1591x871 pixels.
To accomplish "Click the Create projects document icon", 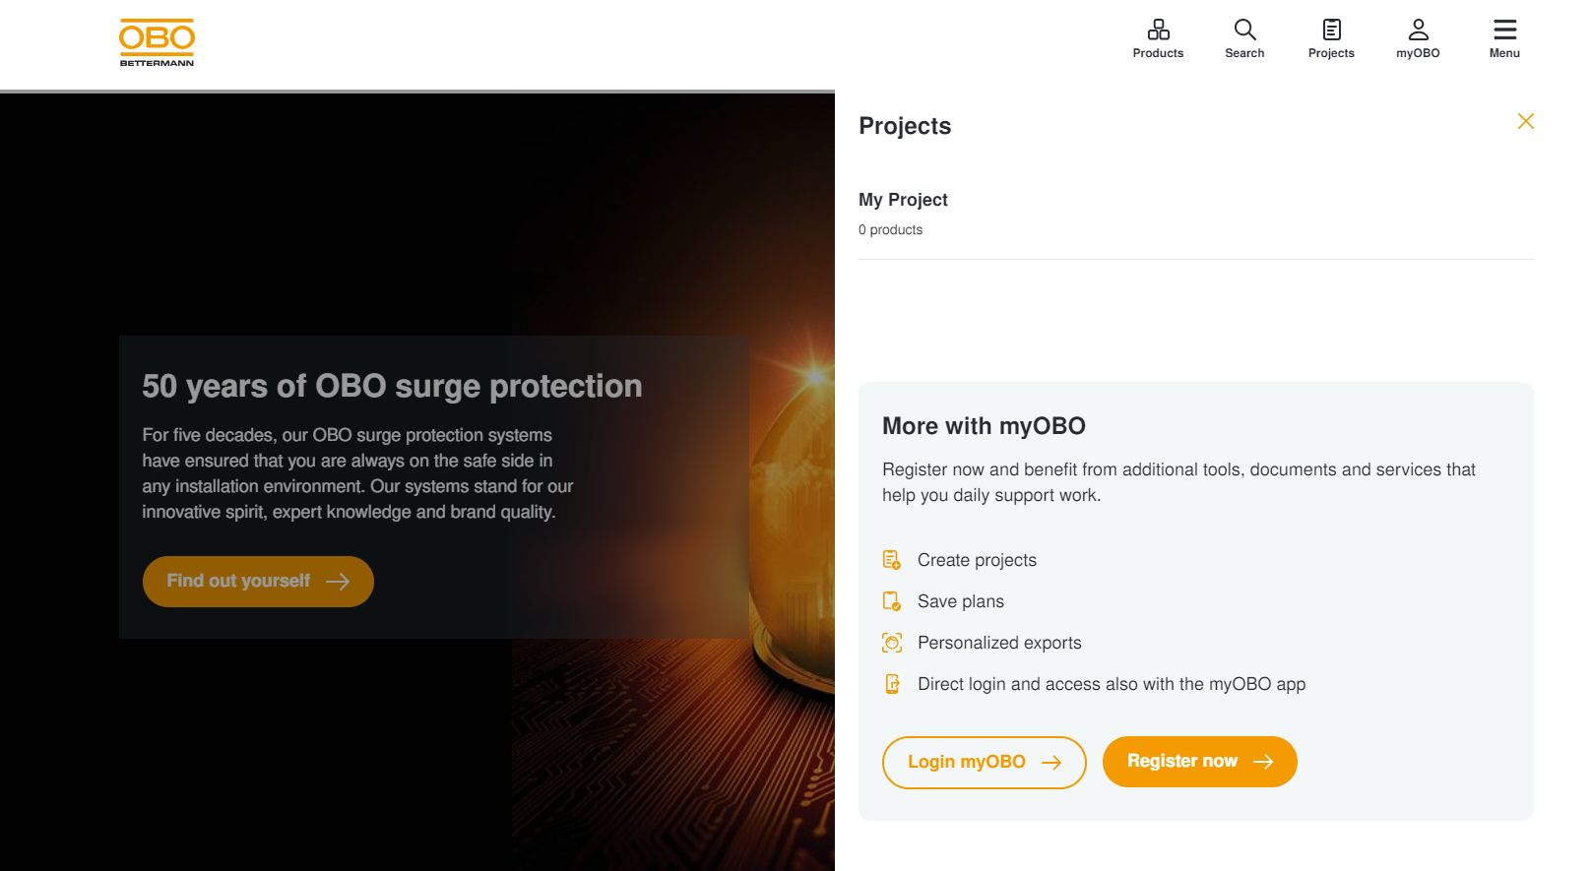I will [892, 559].
